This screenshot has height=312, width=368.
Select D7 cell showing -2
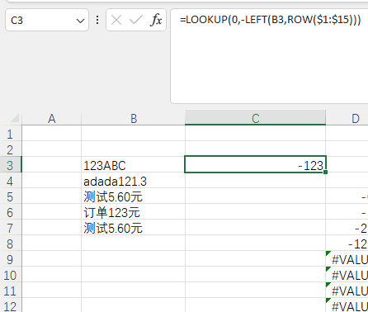[x=347, y=228]
